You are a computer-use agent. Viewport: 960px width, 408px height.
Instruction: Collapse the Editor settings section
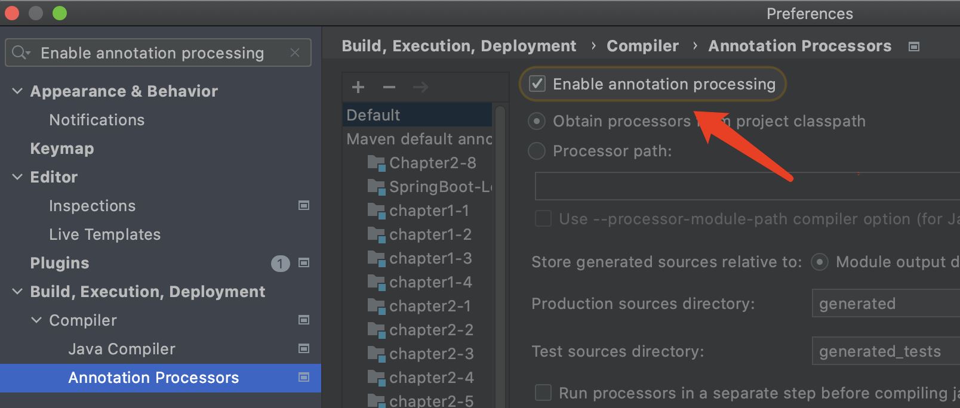[x=17, y=177]
